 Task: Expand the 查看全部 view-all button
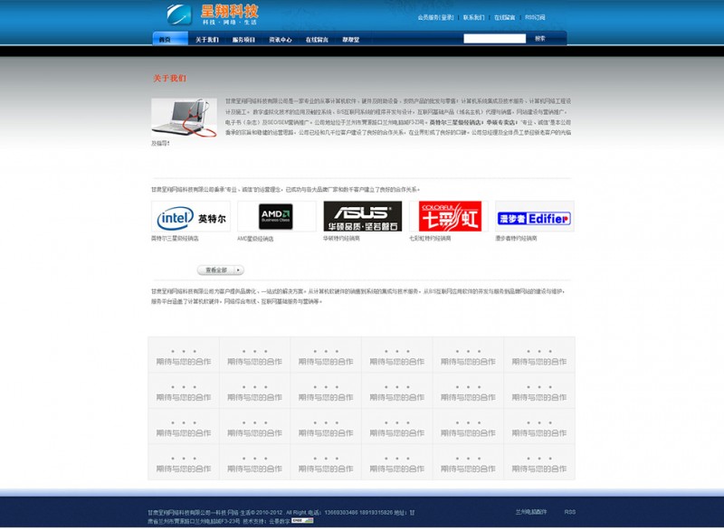tap(221, 270)
